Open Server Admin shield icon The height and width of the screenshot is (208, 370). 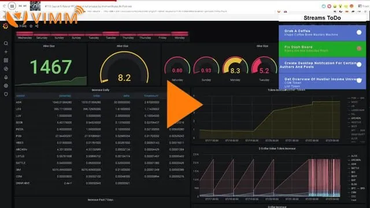tap(6, 94)
